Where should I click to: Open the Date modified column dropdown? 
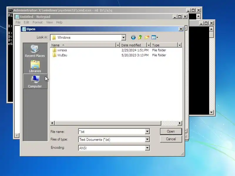[x=149, y=45]
